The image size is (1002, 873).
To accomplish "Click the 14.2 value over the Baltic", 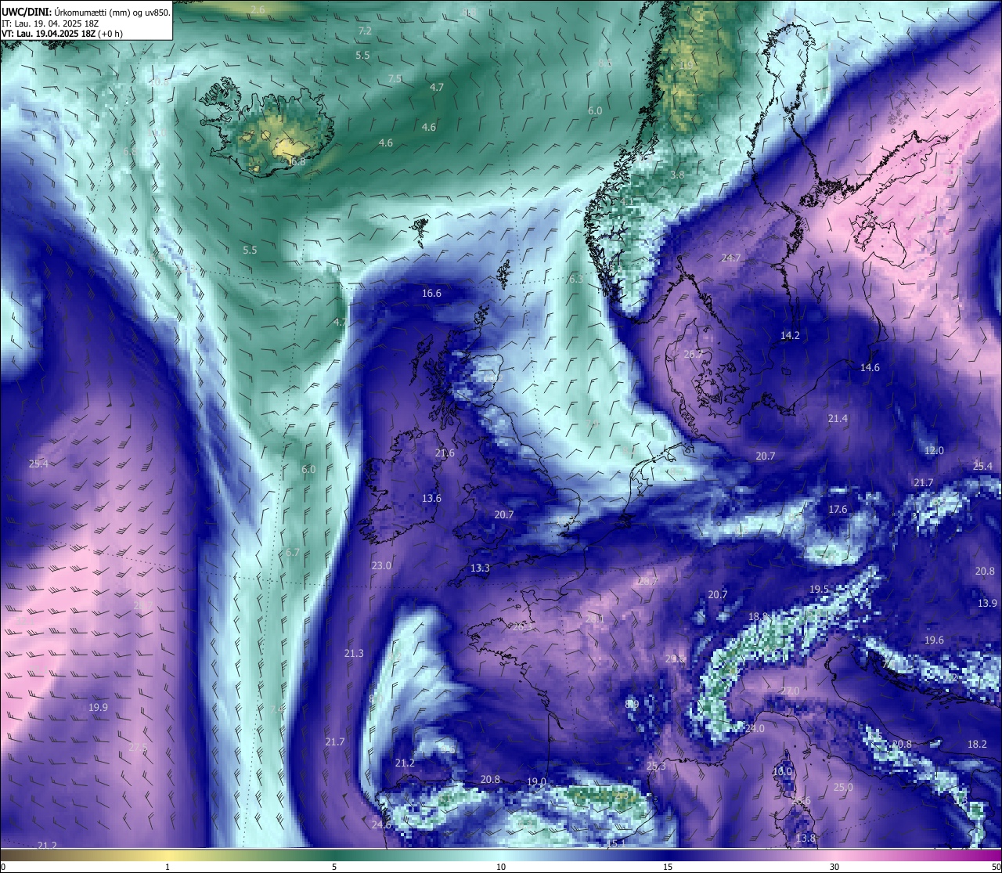I will (x=790, y=335).
